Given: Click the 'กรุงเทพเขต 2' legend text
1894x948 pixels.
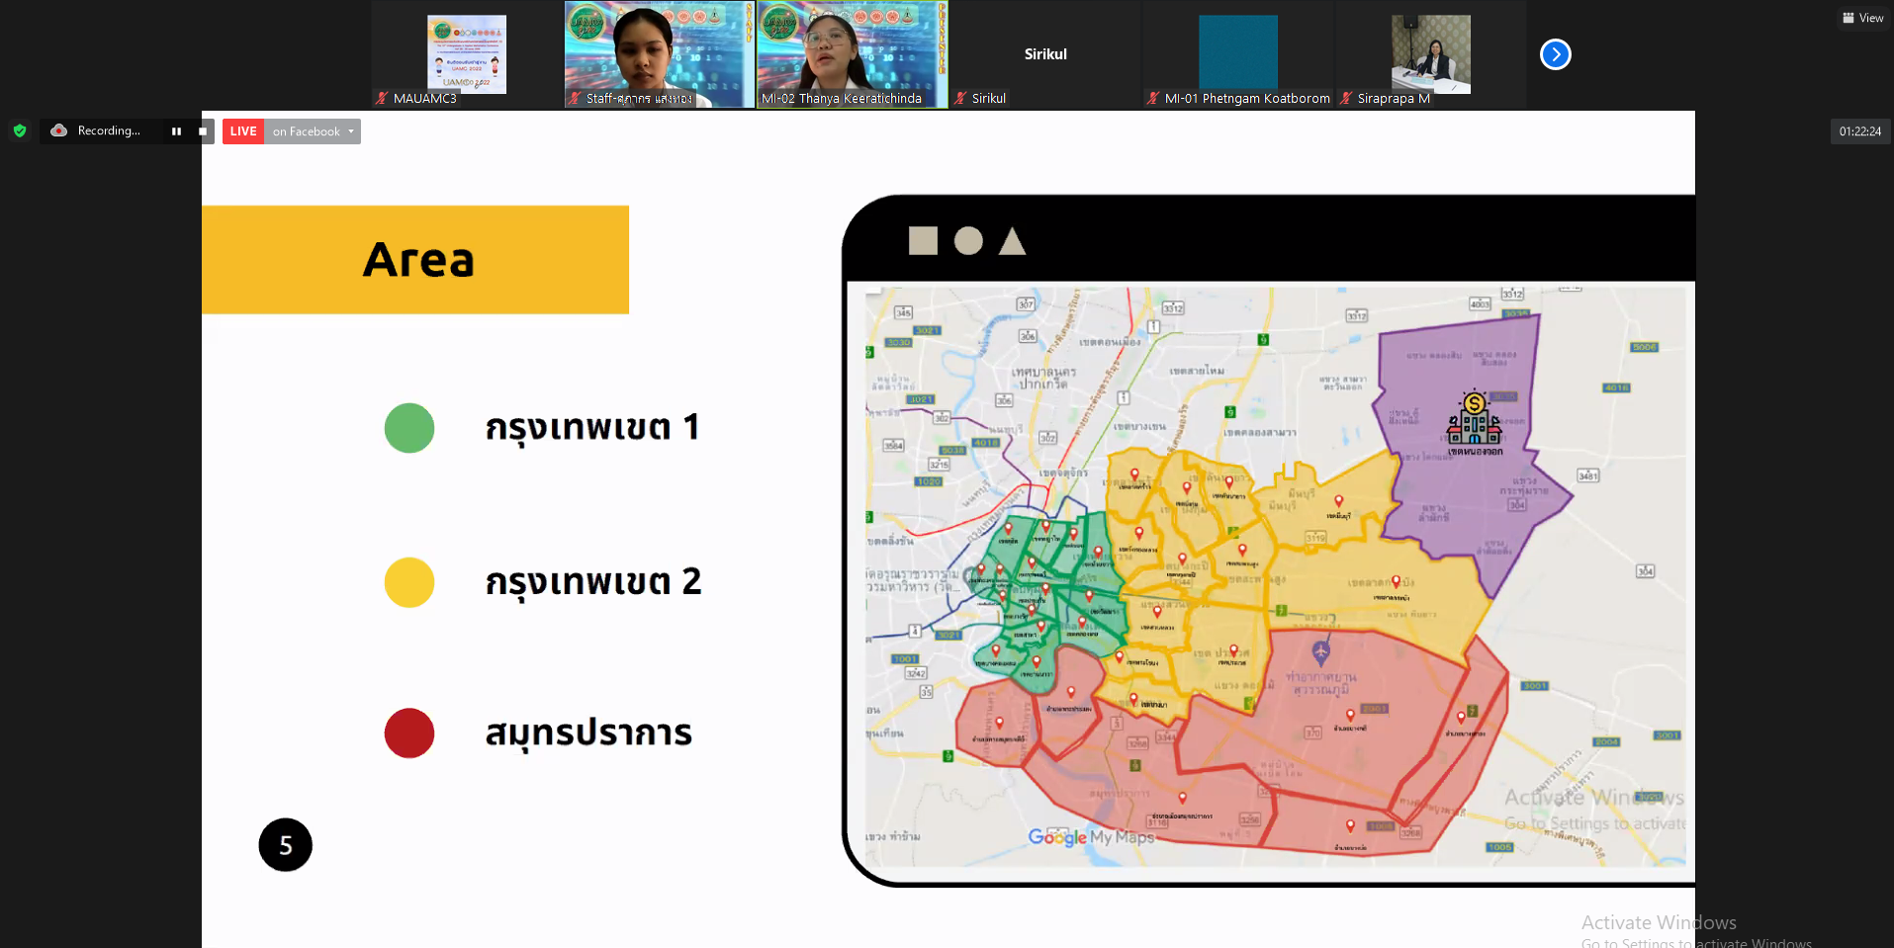Looking at the screenshot, I should pyautogui.click(x=593, y=582).
